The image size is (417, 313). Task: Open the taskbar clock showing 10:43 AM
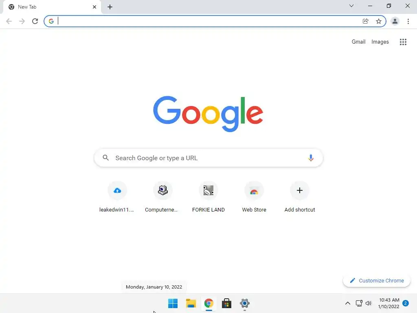click(x=389, y=303)
